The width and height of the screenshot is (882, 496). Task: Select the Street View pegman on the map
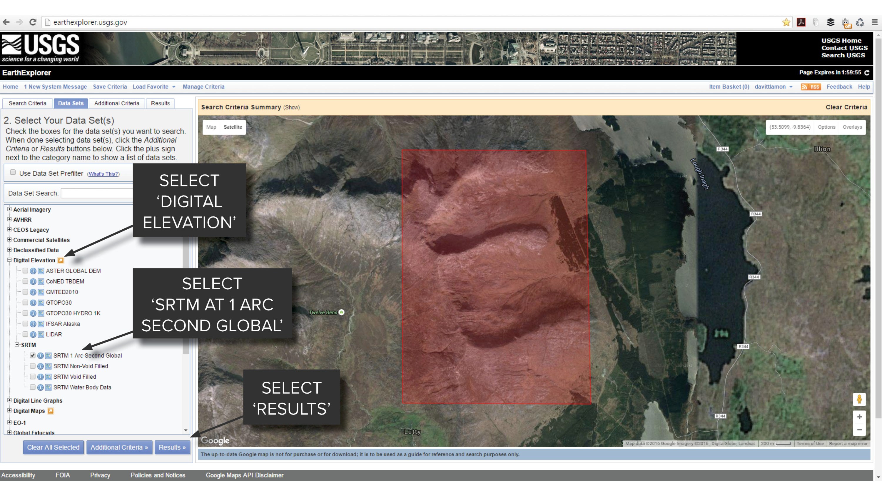pyautogui.click(x=859, y=399)
